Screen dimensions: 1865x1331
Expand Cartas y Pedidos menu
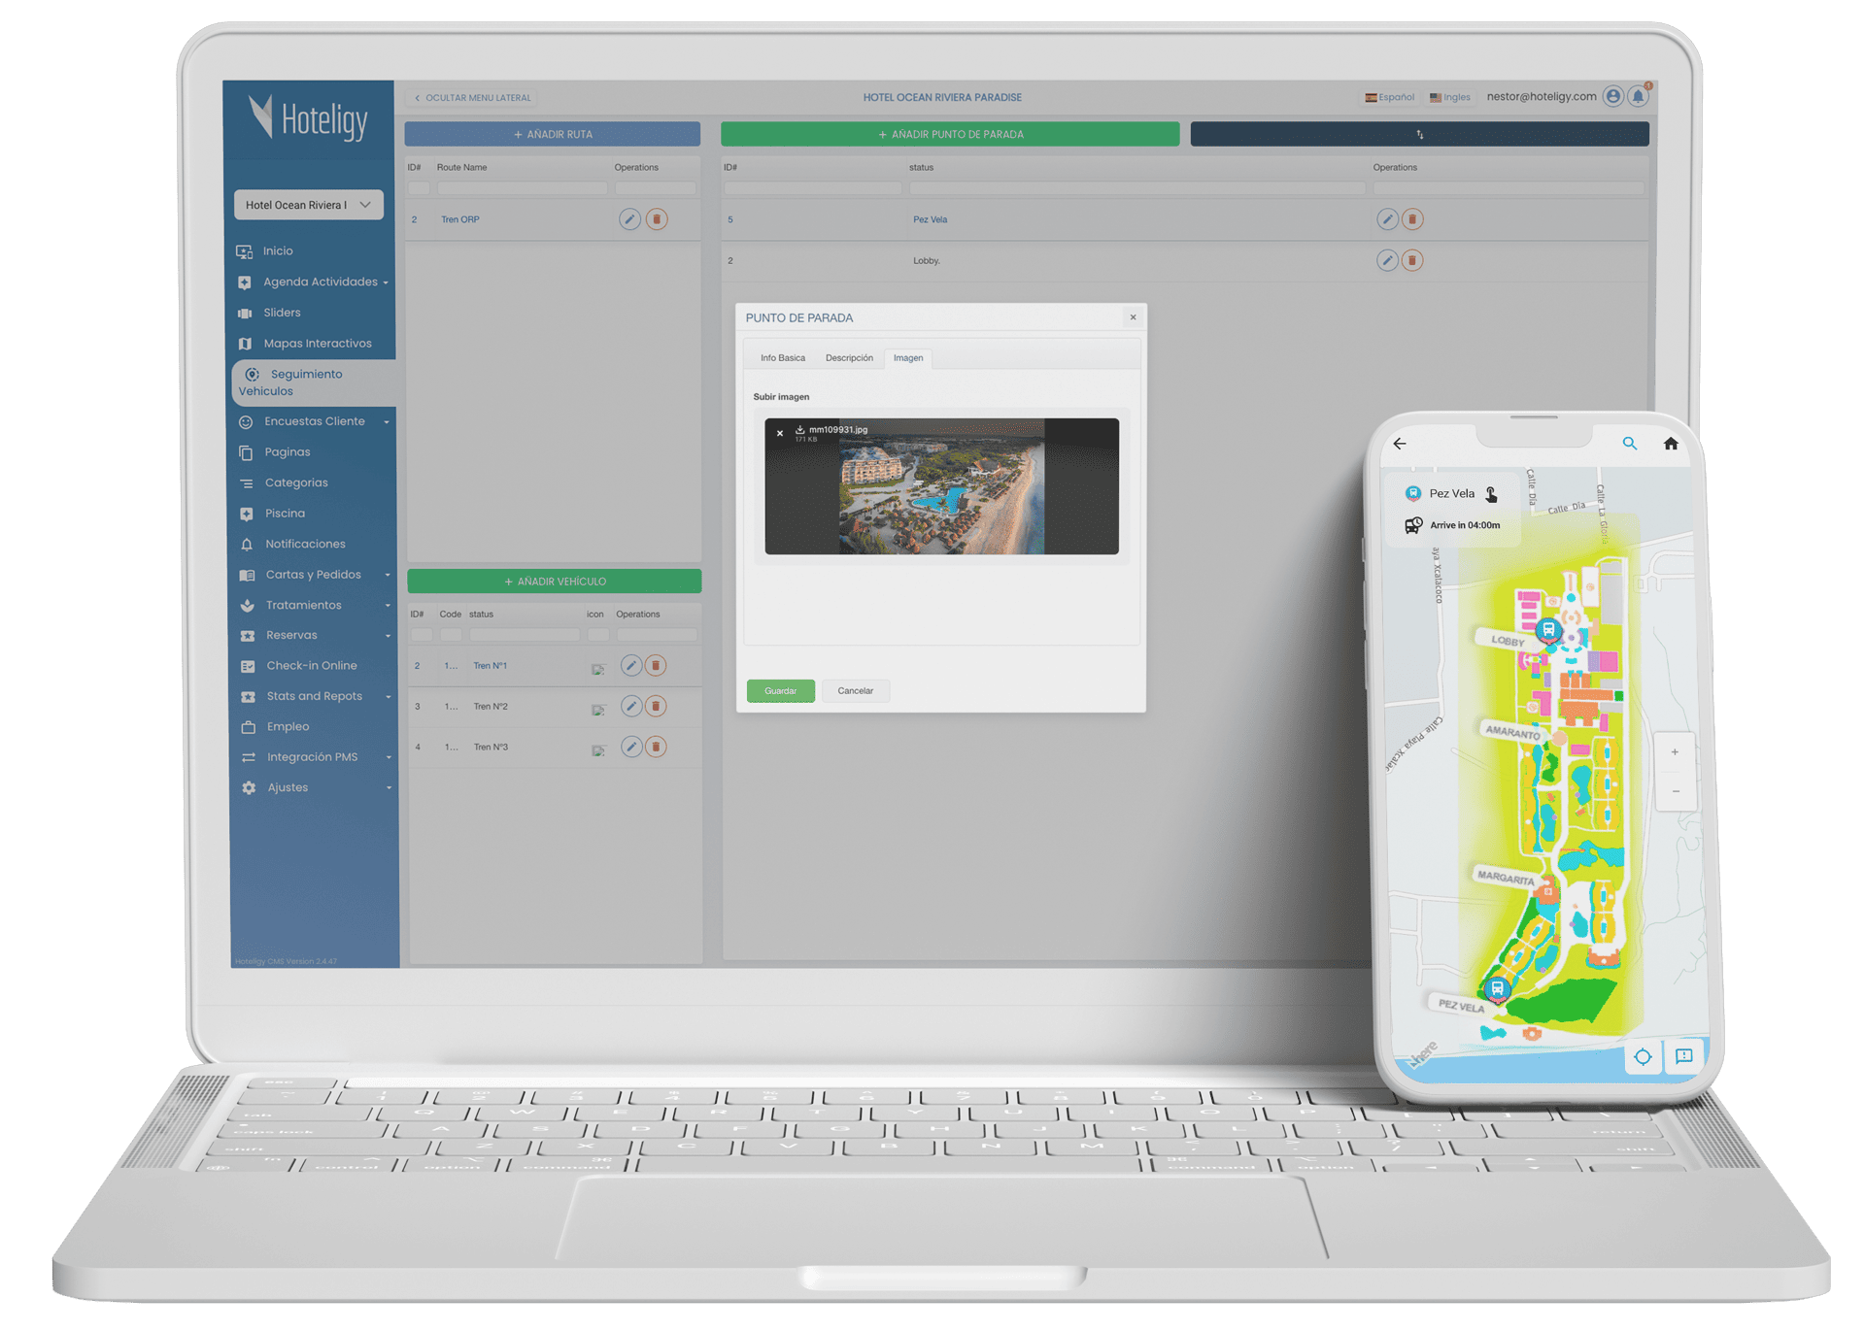pyautogui.click(x=315, y=575)
